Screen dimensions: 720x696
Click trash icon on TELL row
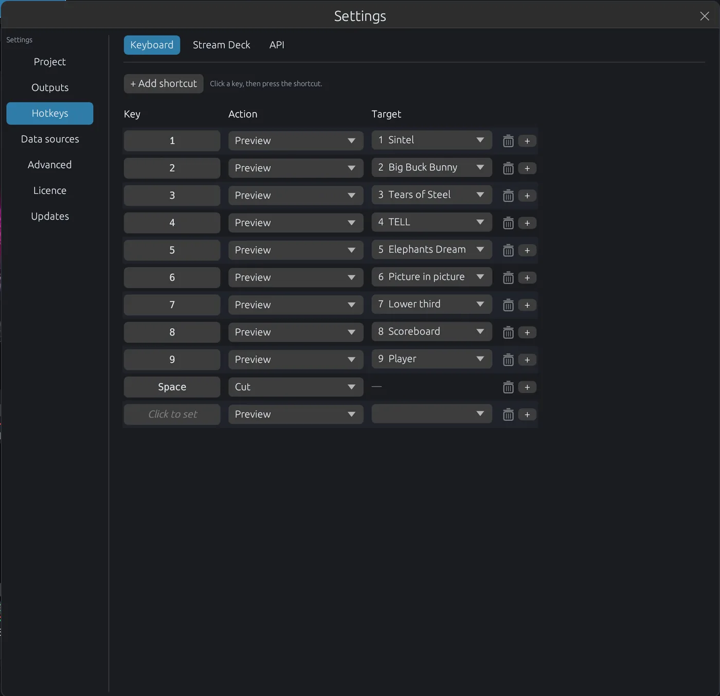point(508,223)
